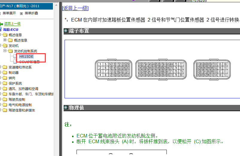The width and height of the screenshot is (240, 156).
Task: Click the right ECM connector, terminals 81-112
Action: 212,70
